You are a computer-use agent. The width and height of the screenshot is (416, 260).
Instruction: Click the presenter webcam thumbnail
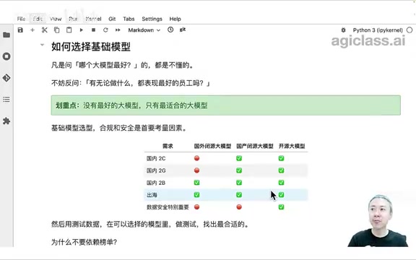[x=378, y=221]
